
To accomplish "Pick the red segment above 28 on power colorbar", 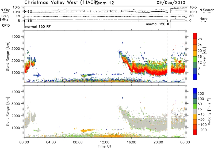I will pyautogui.click(x=195, y=36).
